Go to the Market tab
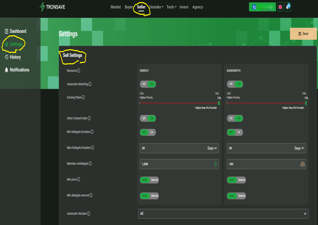The height and width of the screenshot is (225, 318). pos(116,7)
